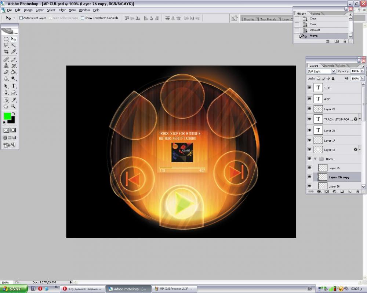Select the Eyedropper tool
This screenshot has height=293, width=367.
(14, 100)
